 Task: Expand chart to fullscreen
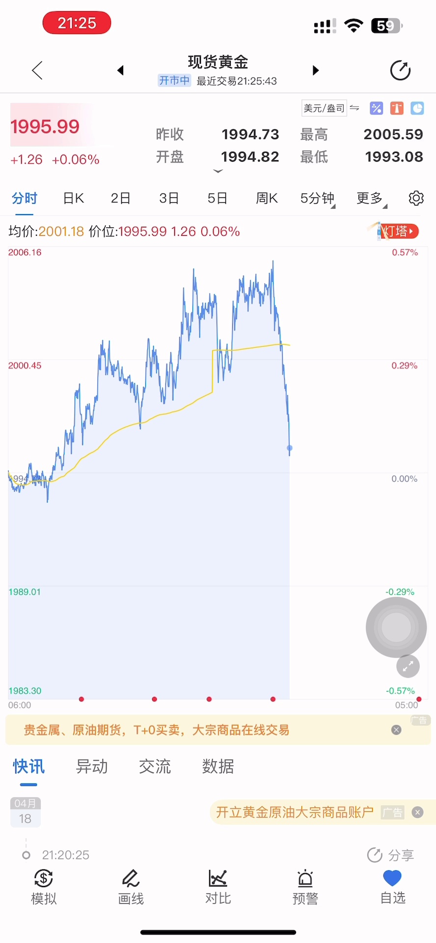click(408, 666)
